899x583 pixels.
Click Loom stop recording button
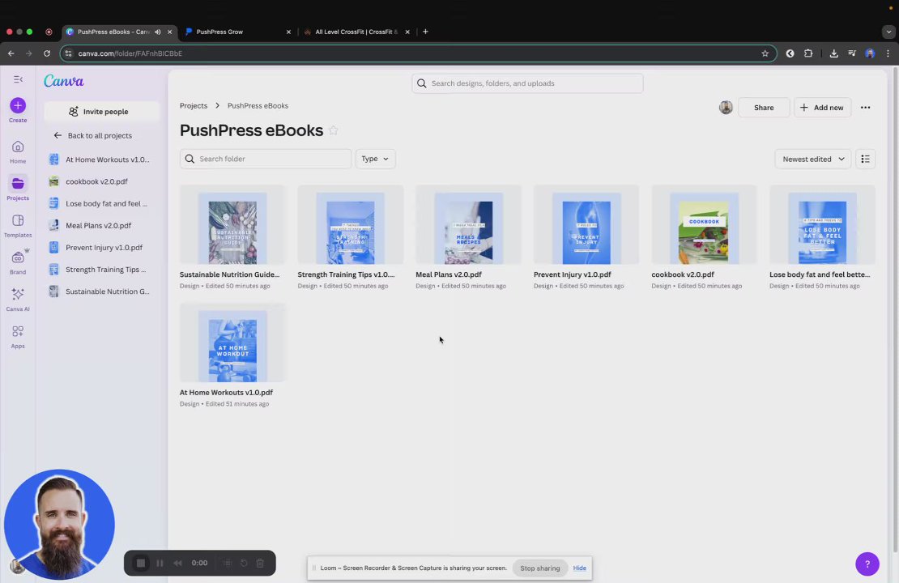140,563
